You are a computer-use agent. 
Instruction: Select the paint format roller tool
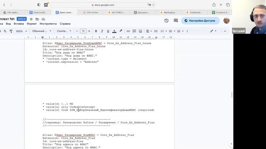pyautogui.click(x=11, y=31)
